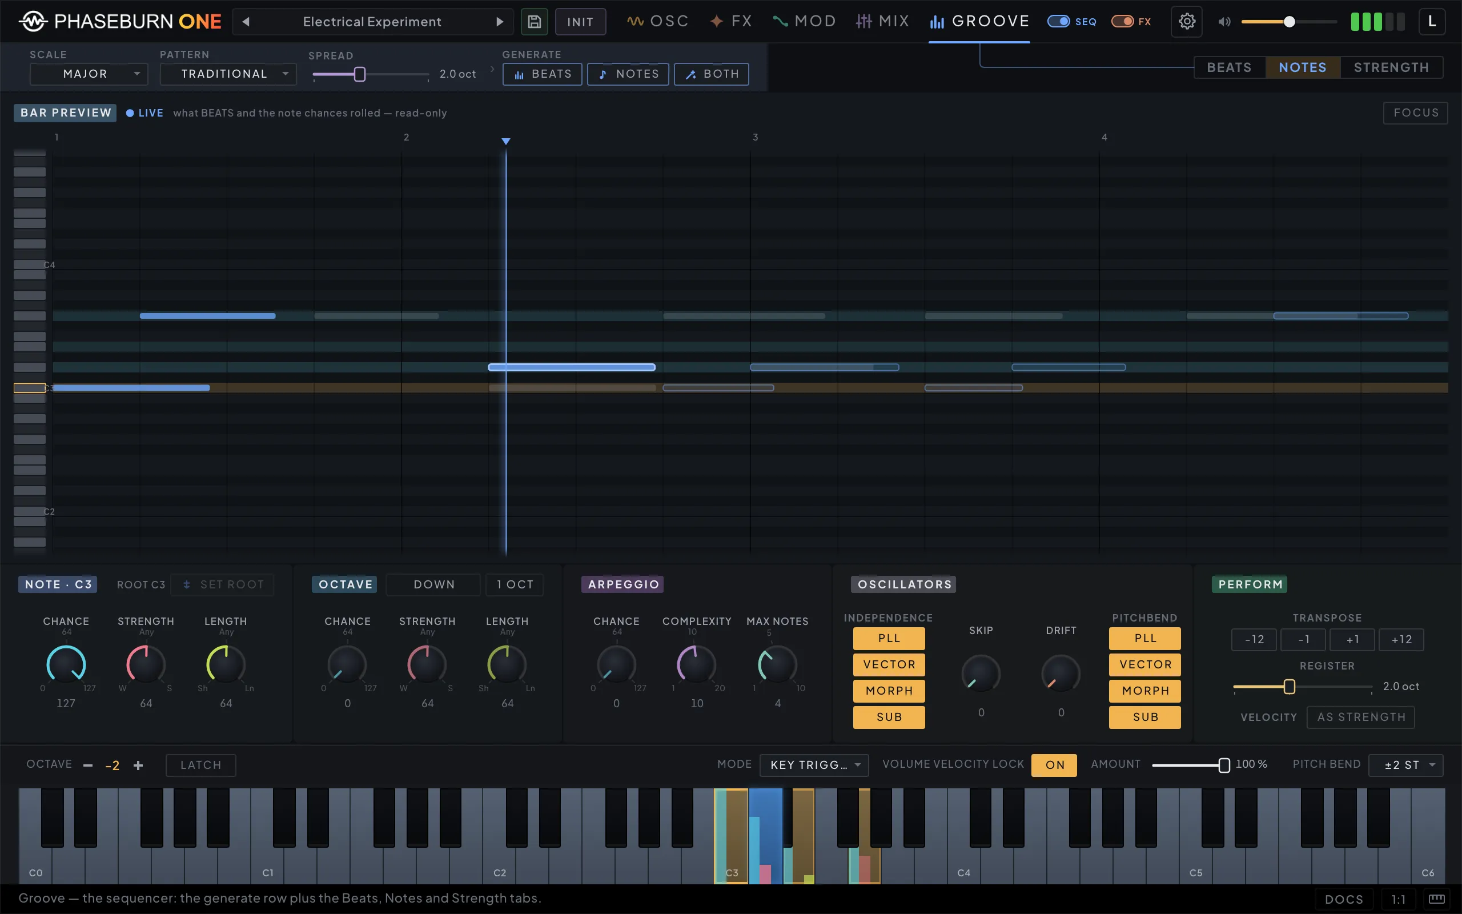Click the NOTE C3 Strength knob
The image size is (1462, 914).
click(x=146, y=664)
